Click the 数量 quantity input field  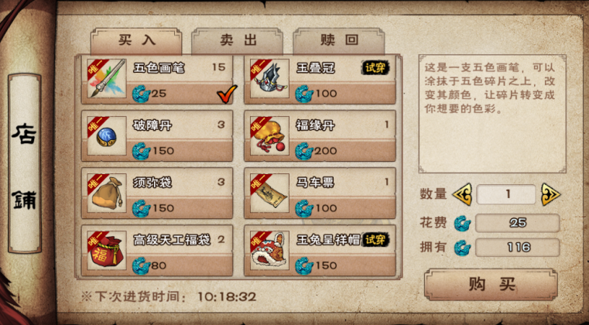point(506,194)
